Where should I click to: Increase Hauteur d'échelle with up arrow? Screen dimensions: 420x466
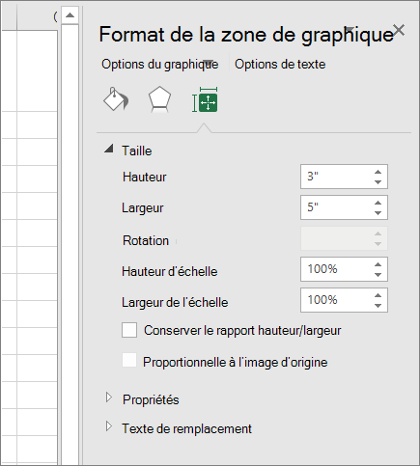pyautogui.click(x=378, y=264)
